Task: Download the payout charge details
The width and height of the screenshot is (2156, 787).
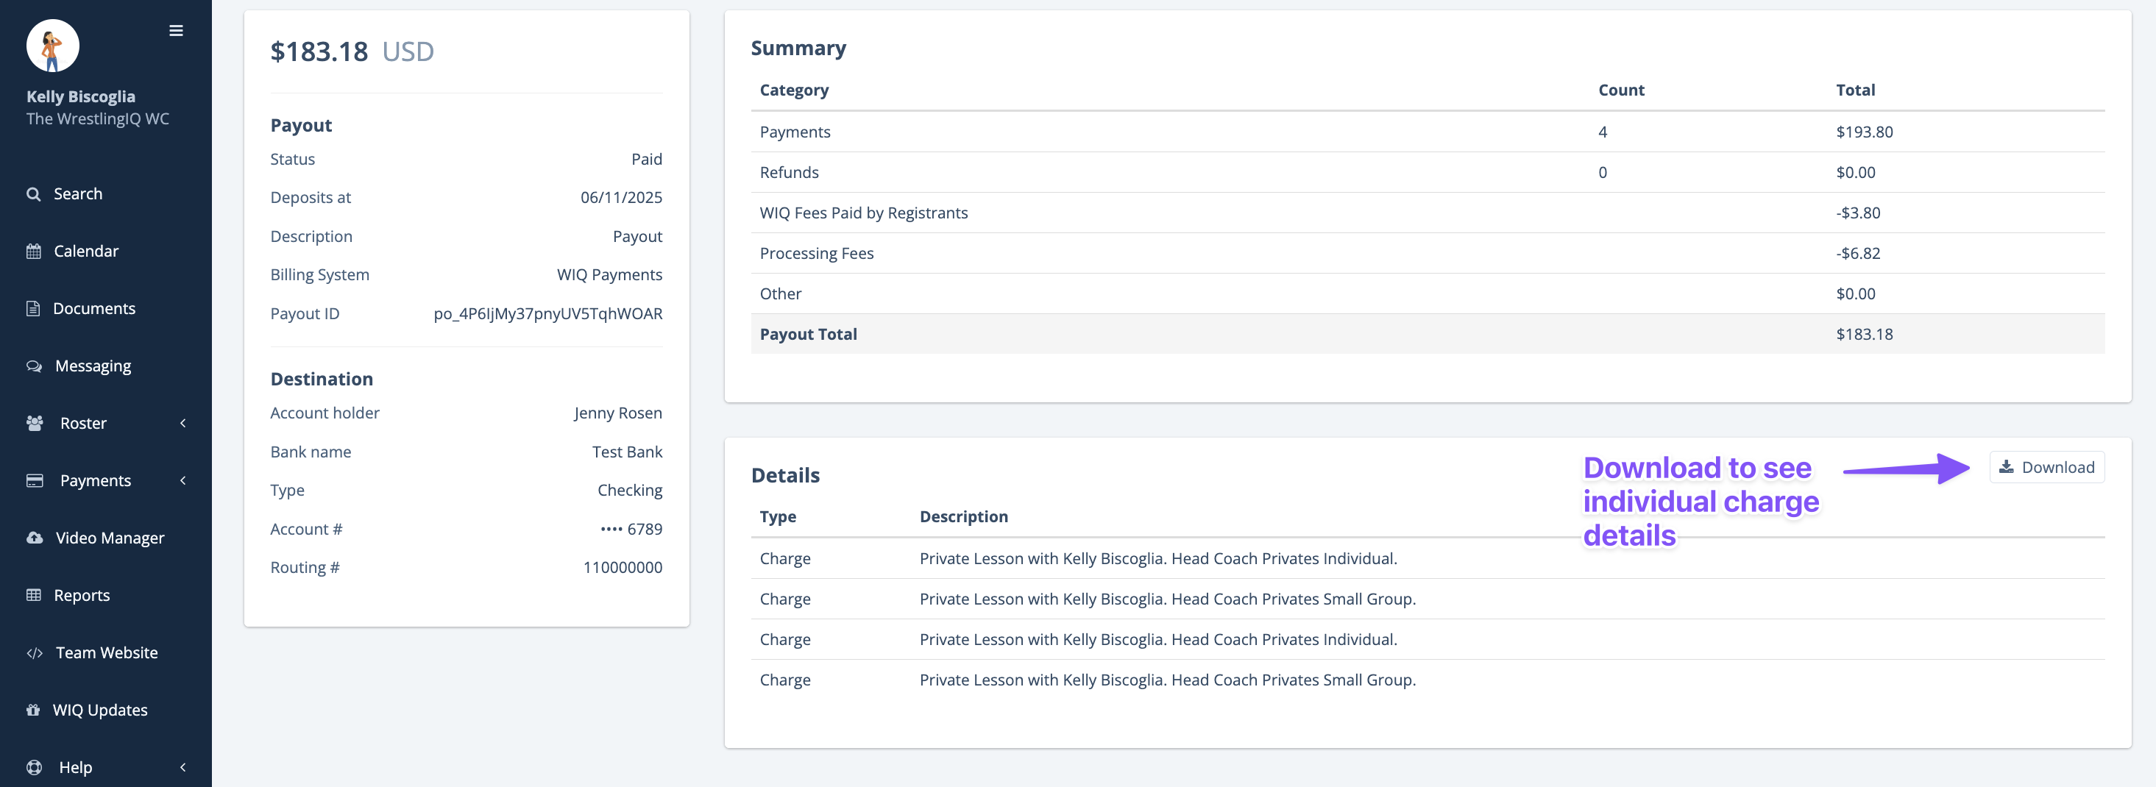Action: 2046,468
